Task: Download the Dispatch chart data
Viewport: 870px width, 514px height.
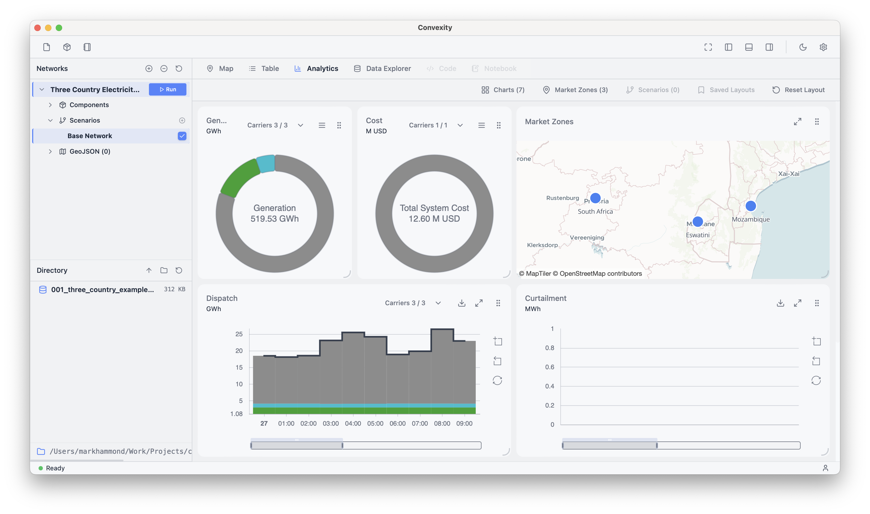Action: pos(462,303)
